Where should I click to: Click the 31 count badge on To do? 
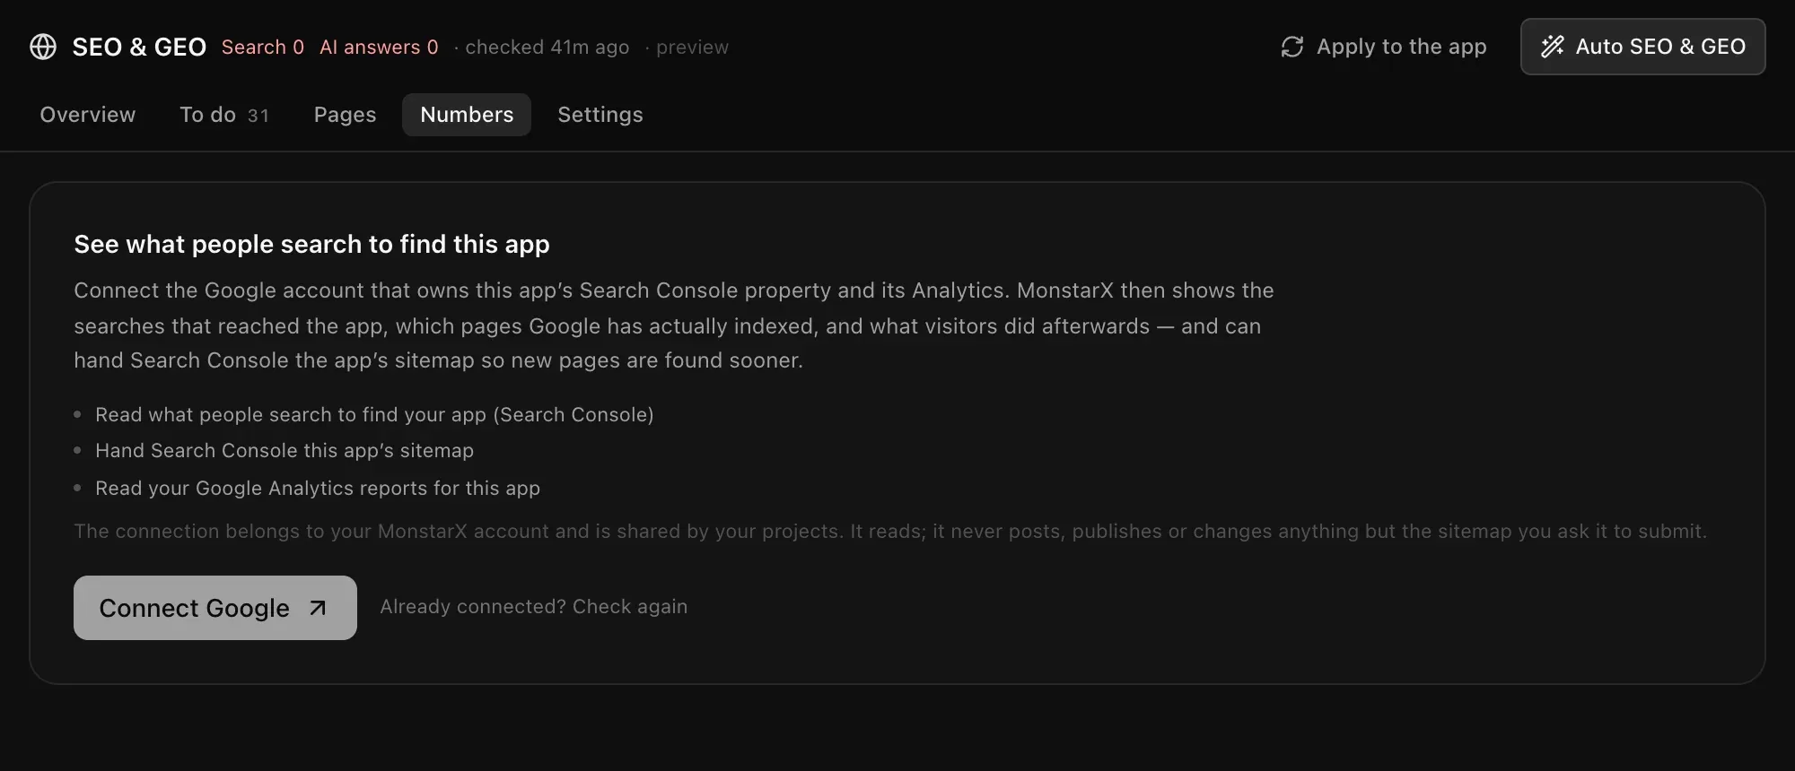(x=258, y=116)
